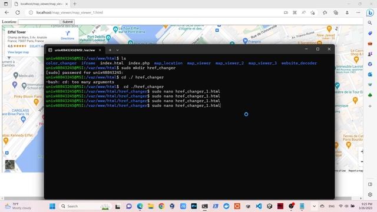This screenshot has width=377, height=212.
Task: Reload the map_viewer page
Action: (x=18, y=12)
